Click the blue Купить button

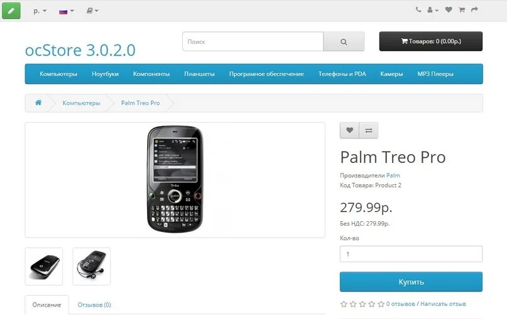point(411,282)
